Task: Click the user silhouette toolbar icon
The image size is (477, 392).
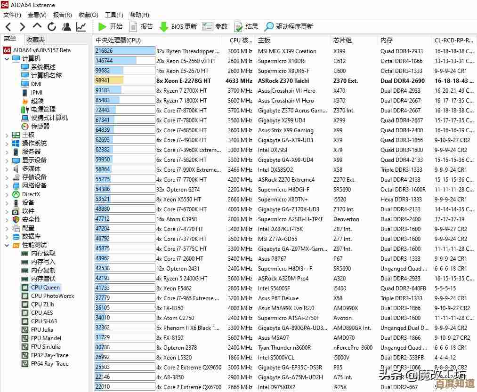Action: pyautogui.click(x=66, y=27)
